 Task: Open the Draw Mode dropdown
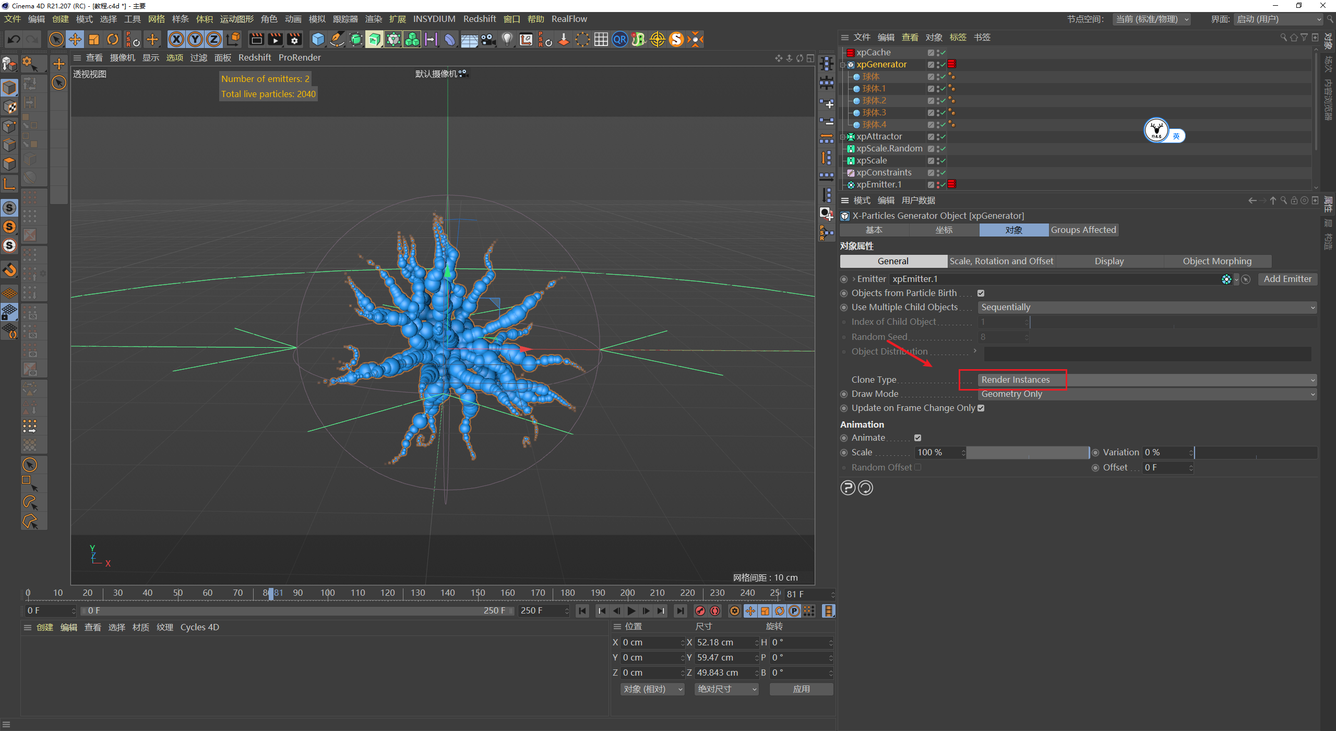[x=1147, y=394]
